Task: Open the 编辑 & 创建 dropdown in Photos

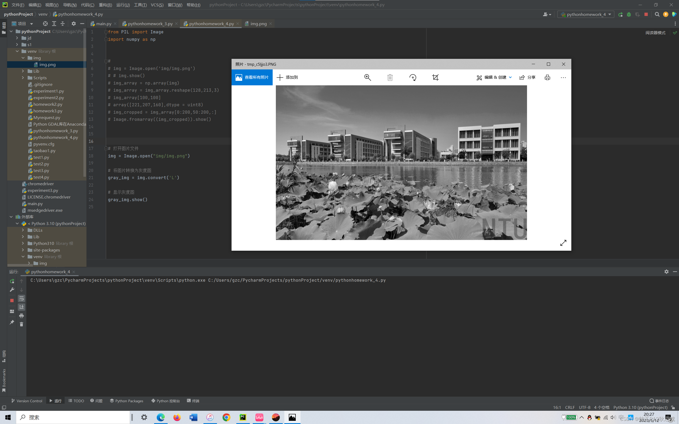Action: click(x=494, y=77)
